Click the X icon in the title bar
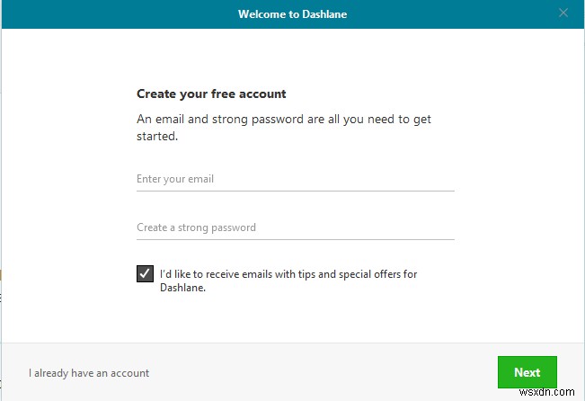This screenshot has width=585, height=401. [563, 13]
